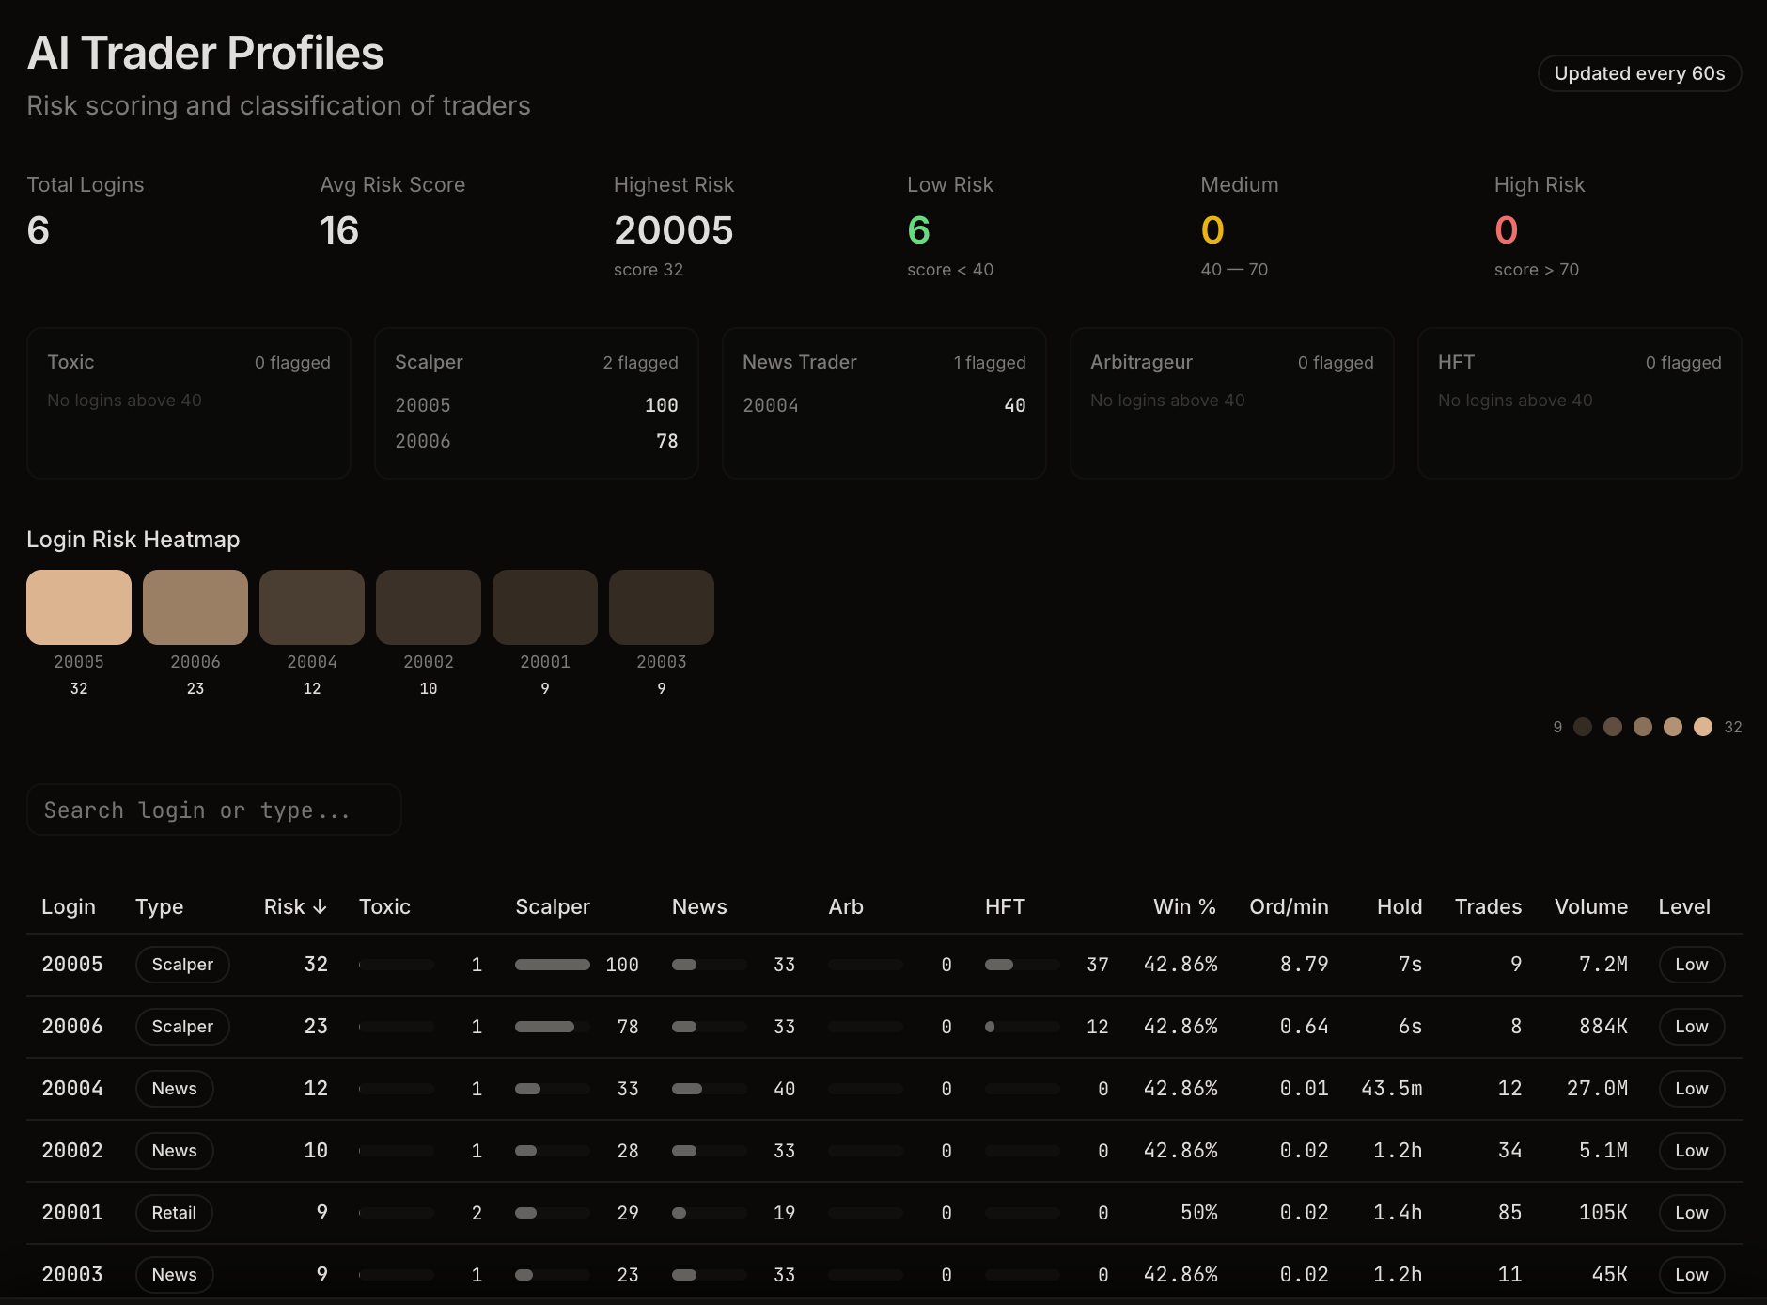Sort the table by the Risk column
Viewport: 1767px width, 1305px height.
click(294, 906)
